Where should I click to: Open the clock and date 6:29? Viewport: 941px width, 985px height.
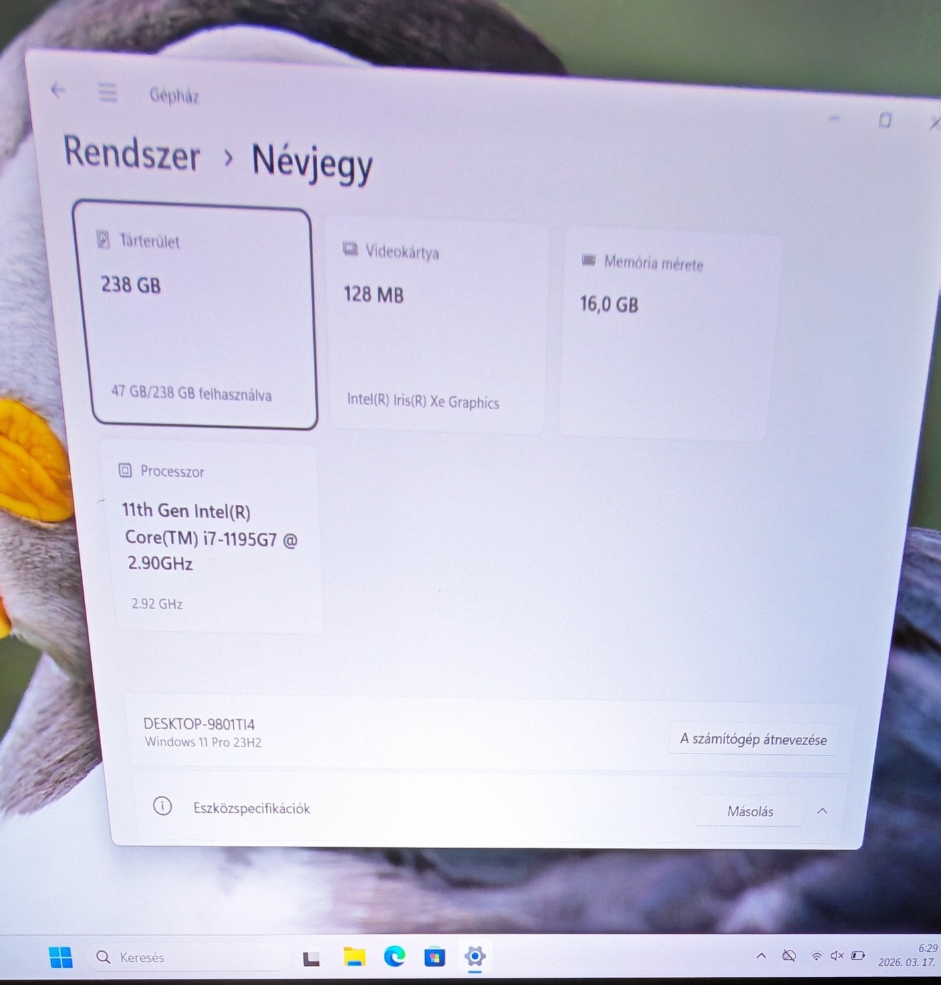pyautogui.click(x=908, y=955)
